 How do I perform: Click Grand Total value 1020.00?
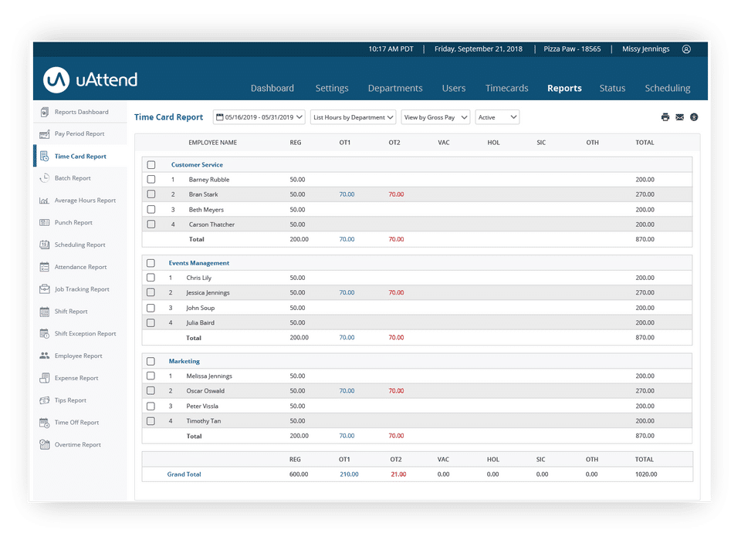[x=646, y=474]
